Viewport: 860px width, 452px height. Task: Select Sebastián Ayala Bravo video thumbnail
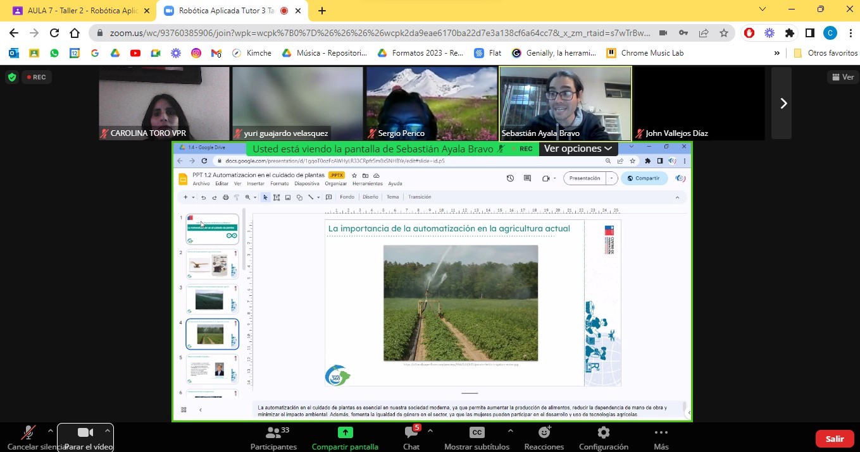(x=565, y=102)
